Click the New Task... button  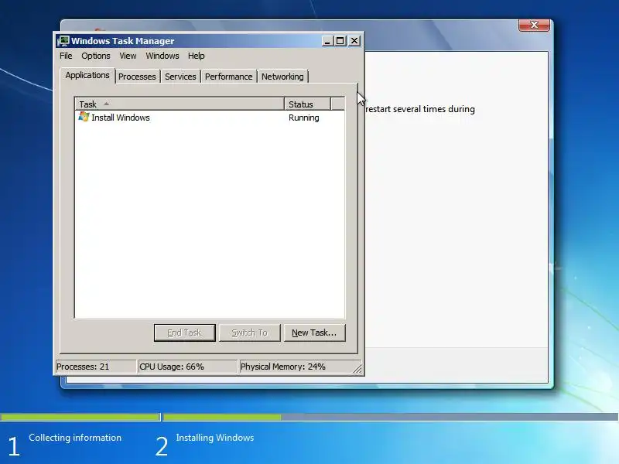[x=314, y=333]
